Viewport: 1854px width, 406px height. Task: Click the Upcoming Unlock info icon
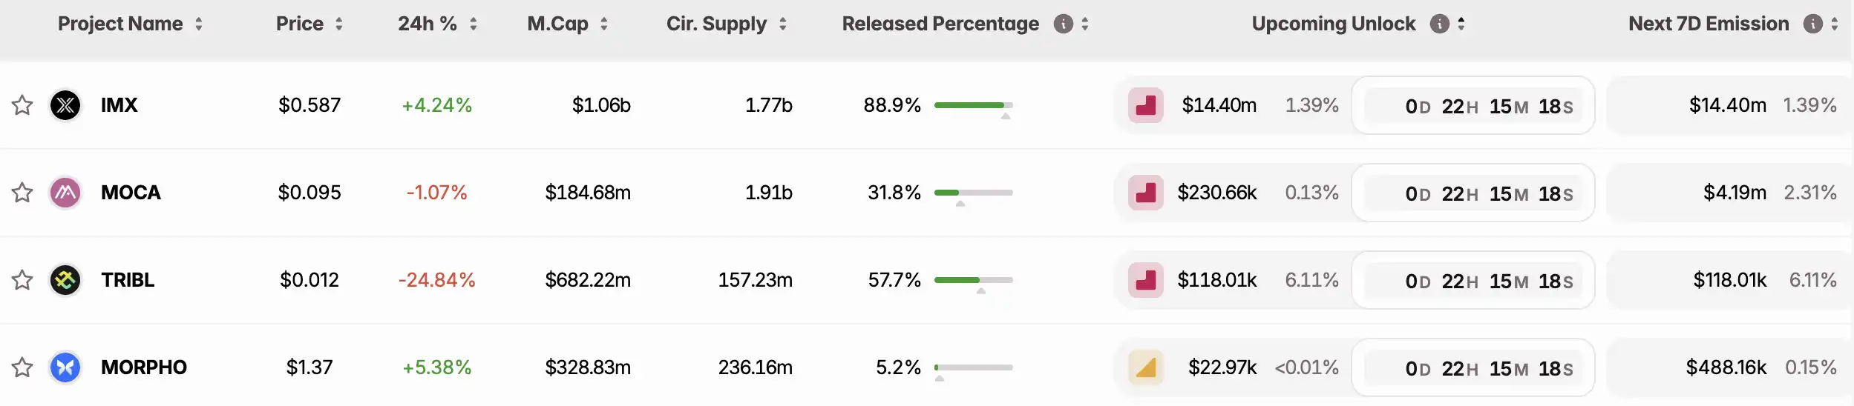[x=1439, y=24]
